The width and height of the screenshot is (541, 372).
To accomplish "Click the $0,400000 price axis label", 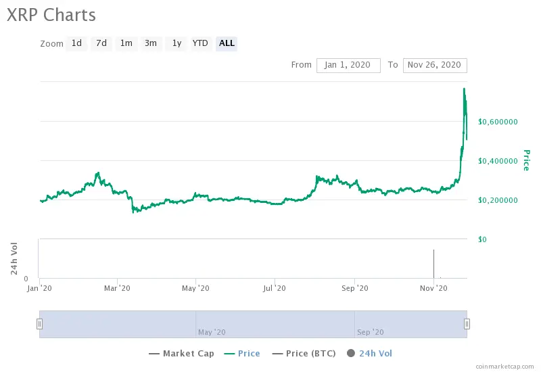I will pos(498,161).
